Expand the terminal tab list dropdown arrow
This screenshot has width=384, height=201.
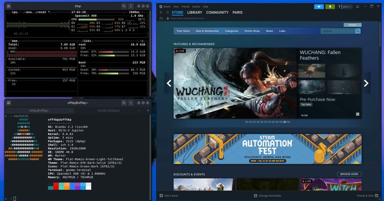pos(148,111)
